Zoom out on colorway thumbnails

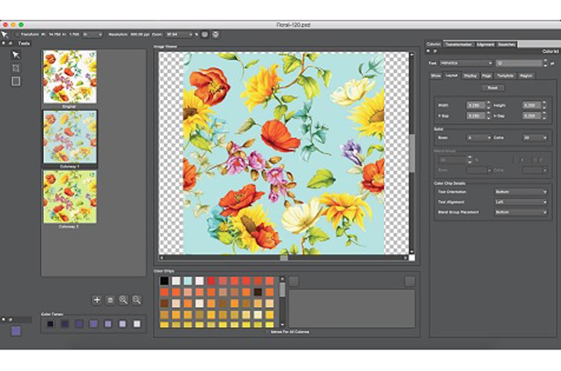[x=136, y=300]
